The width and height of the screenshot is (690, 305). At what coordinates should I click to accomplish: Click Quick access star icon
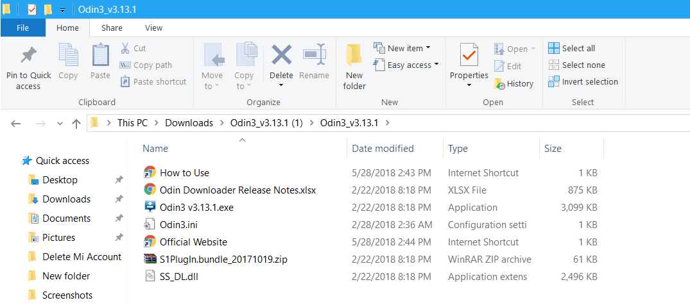27,161
